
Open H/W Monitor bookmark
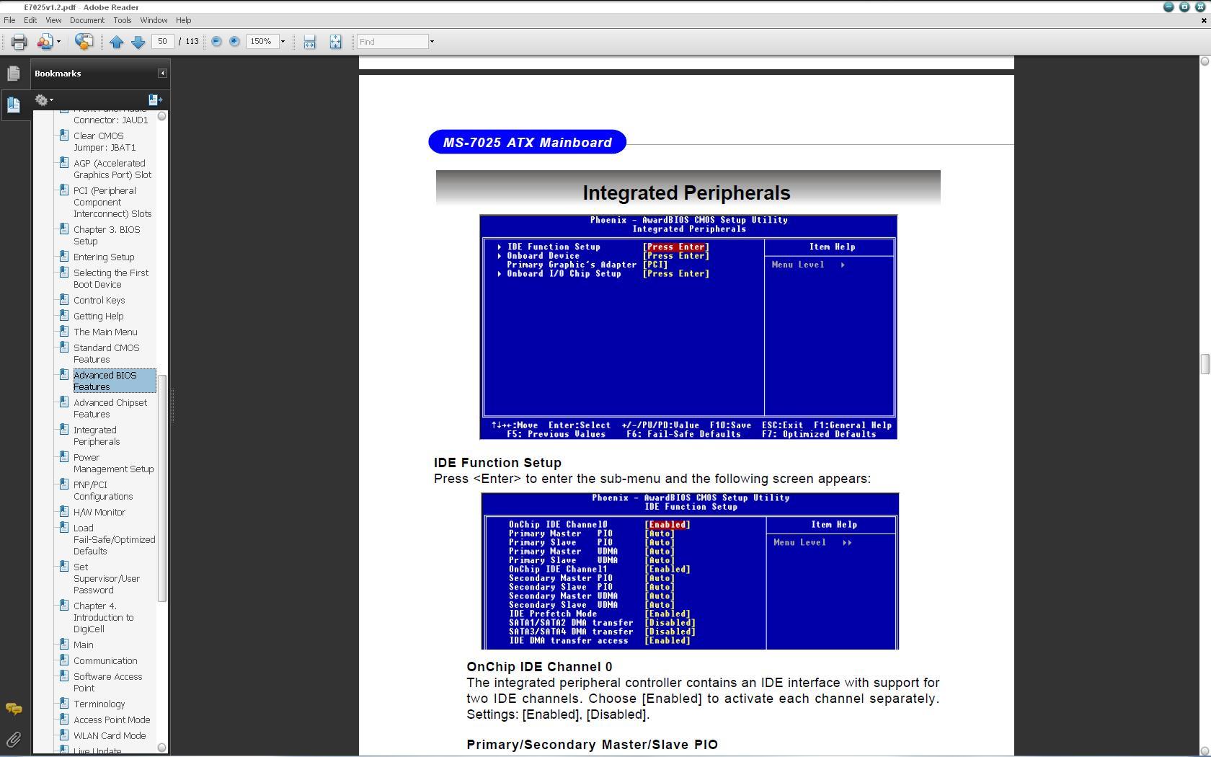[99, 512]
